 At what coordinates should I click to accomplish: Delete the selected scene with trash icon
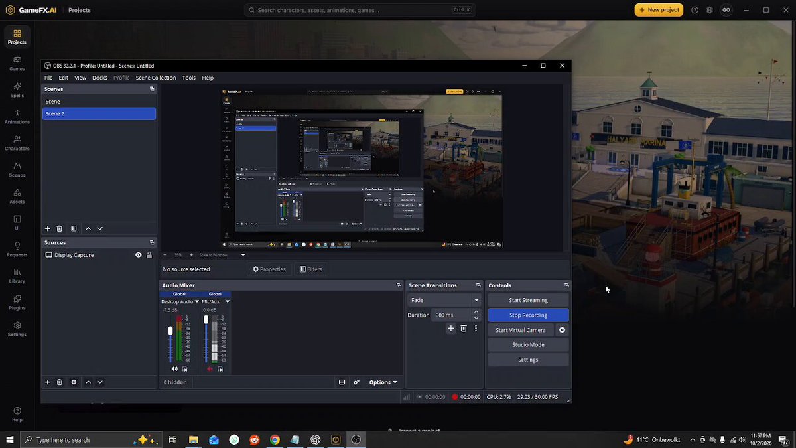coord(59,228)
